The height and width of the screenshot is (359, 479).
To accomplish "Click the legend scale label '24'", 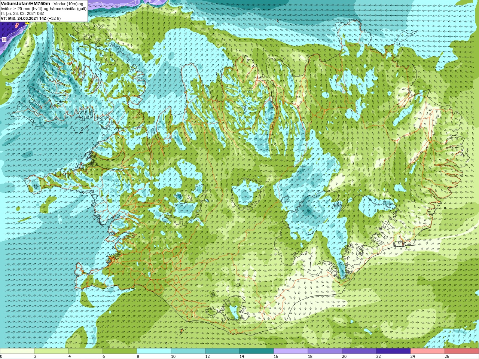I will [412, 357].
